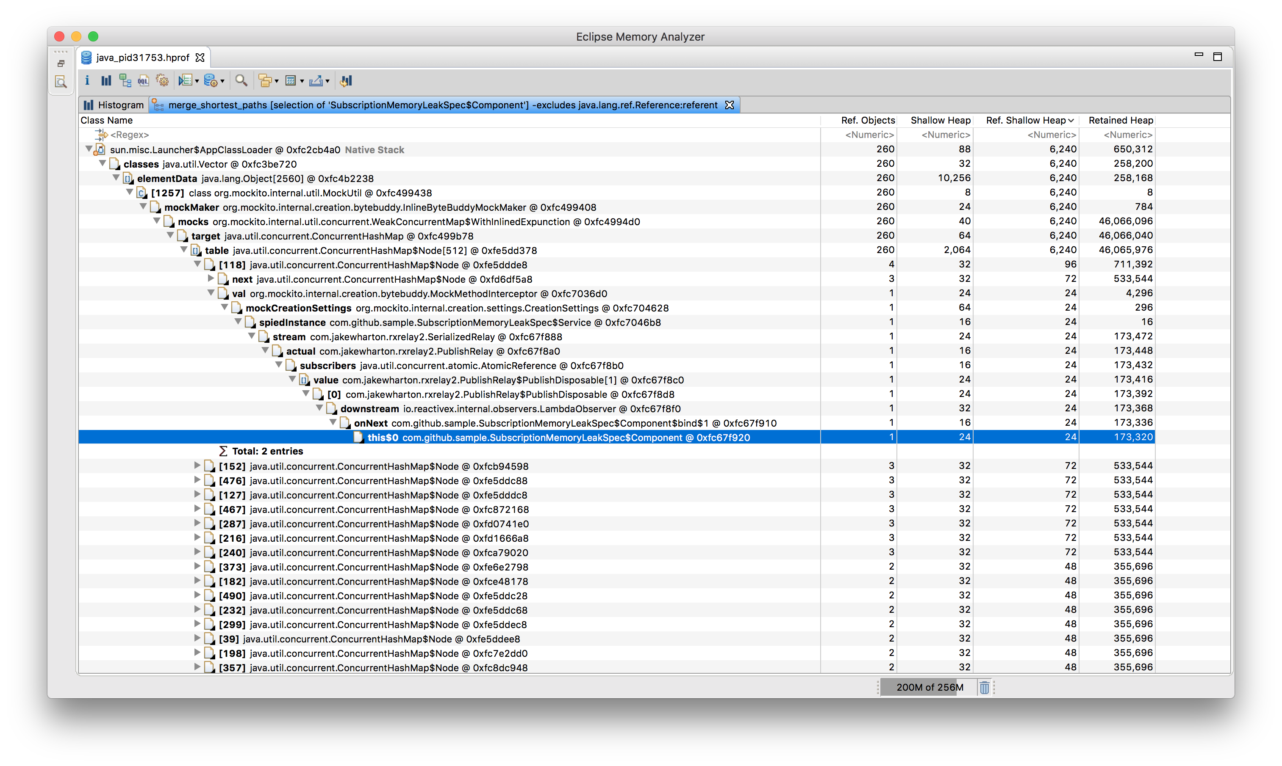Select the [39] ConcurrentHashMap$Node row

(x=616, y=639)
